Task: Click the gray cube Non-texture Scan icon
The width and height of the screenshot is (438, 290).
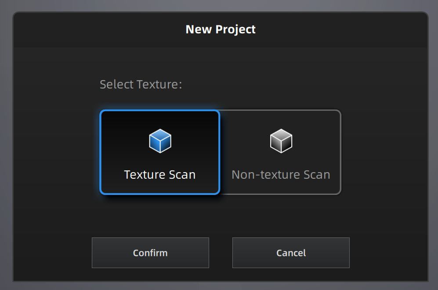Action: (281, 141)
